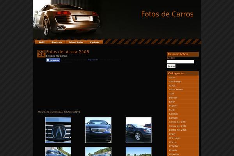Image resolution: width=234 pixels, height=156 pixels.
Task: Open the Arnolt category
Action: (172, 85)
